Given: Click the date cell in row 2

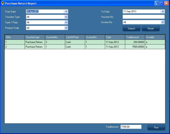Looking at the screenshot, I should [115, 47].
